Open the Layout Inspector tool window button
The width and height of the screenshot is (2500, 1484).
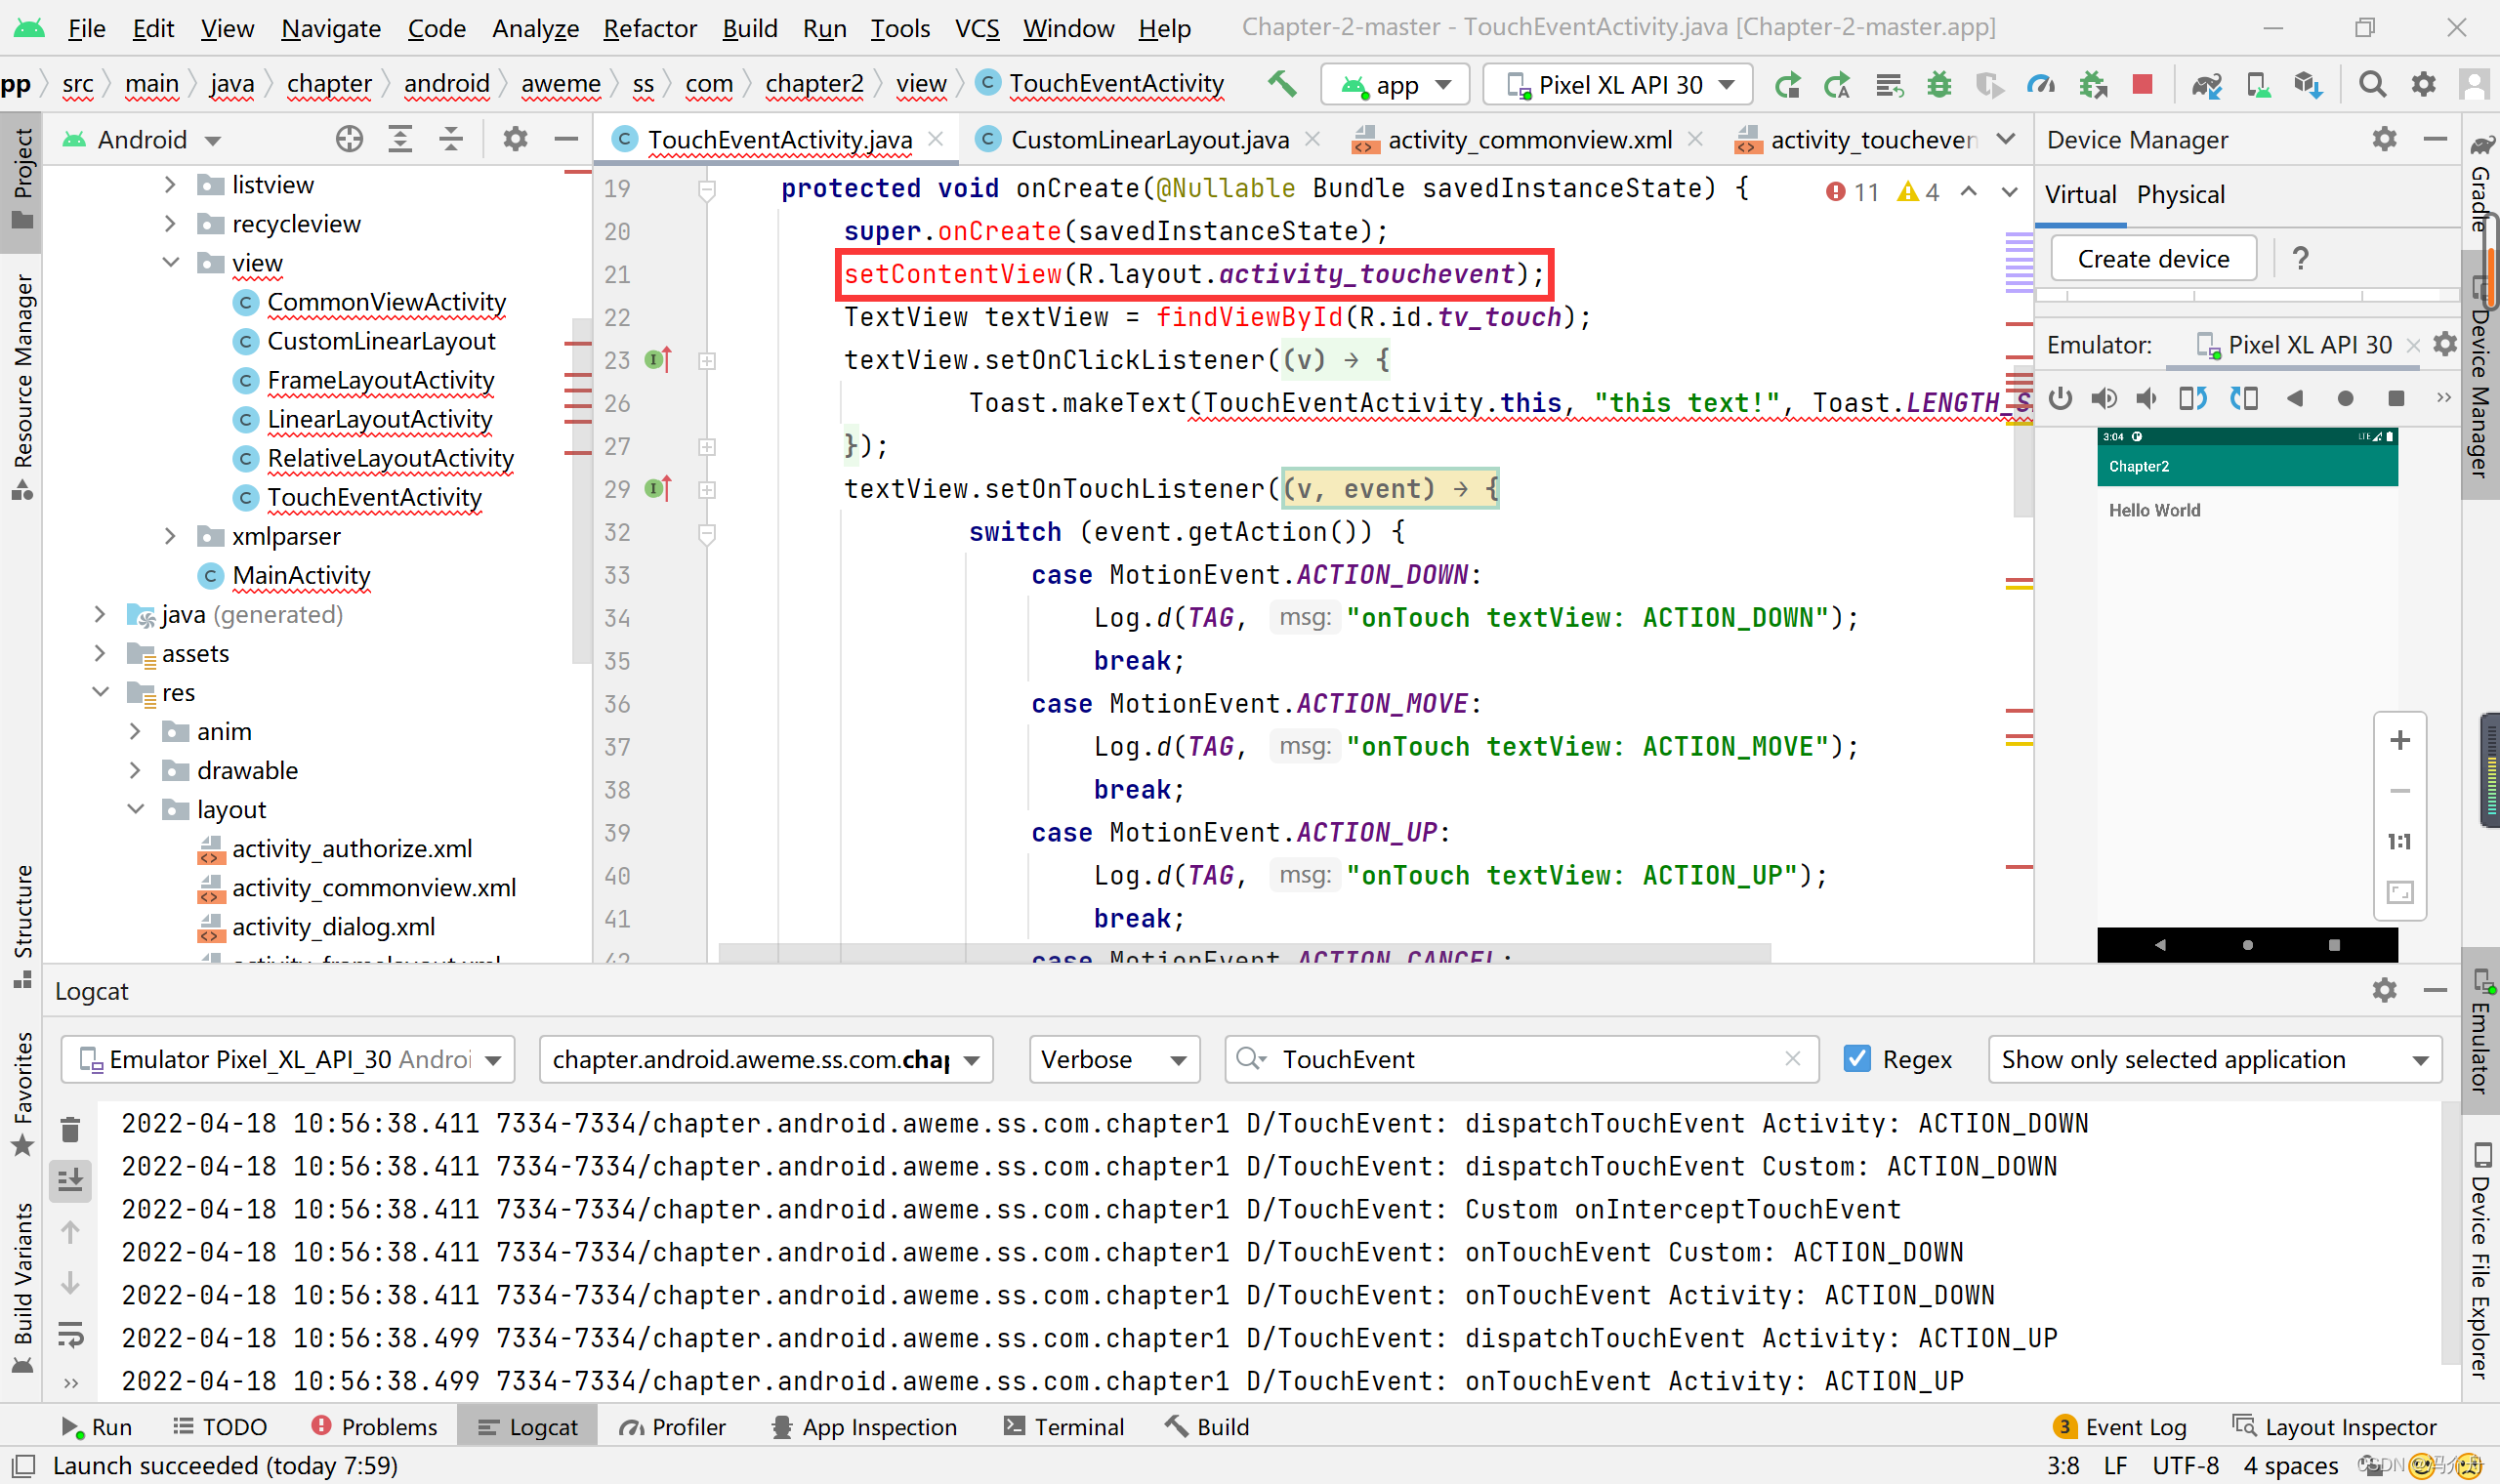(2334, 1427)
